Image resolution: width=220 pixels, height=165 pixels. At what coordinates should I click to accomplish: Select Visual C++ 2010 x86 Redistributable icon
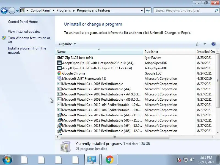[59, 110]
